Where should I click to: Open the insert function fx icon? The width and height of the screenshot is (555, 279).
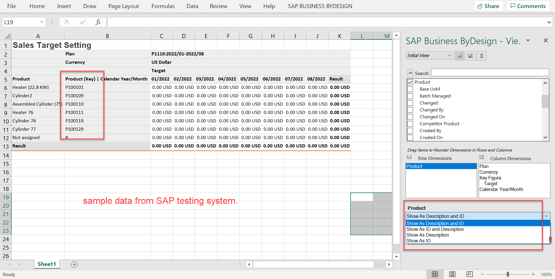pyautogui.click(x=98, y=22)
